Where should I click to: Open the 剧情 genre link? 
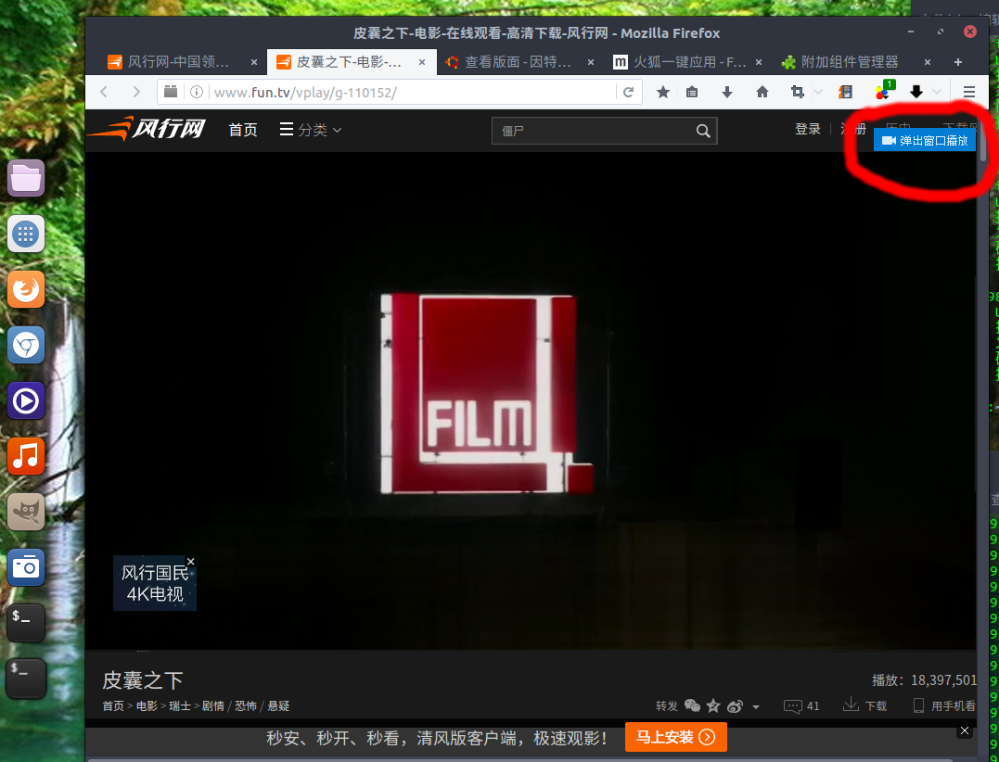tap(212, 706)
